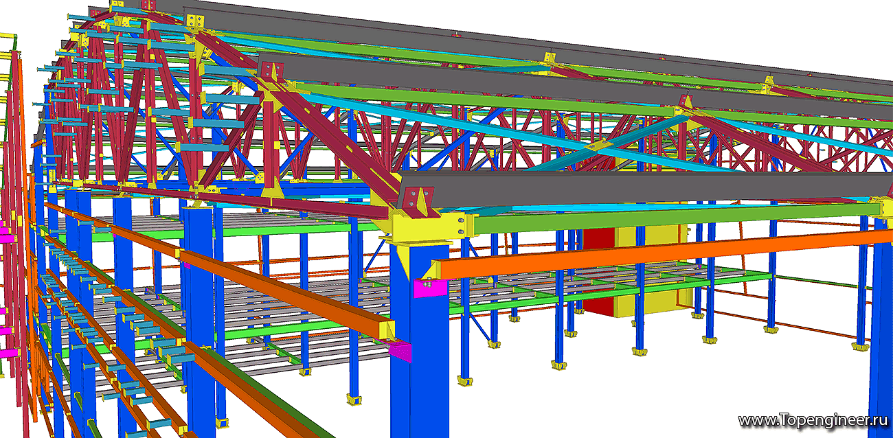Pick the yellow base plate under center column
This screenshot has height=438, width=893.
[354, 399]
